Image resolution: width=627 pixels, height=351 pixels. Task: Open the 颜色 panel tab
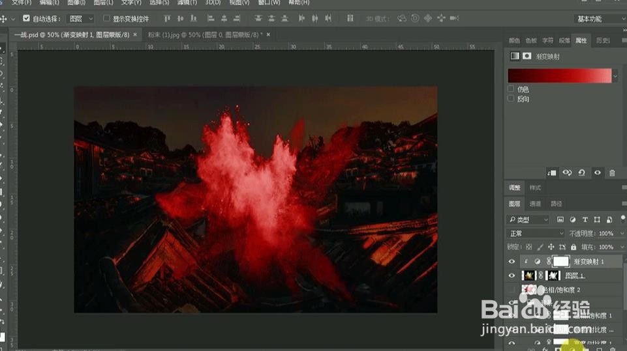[x=514, y=40]
